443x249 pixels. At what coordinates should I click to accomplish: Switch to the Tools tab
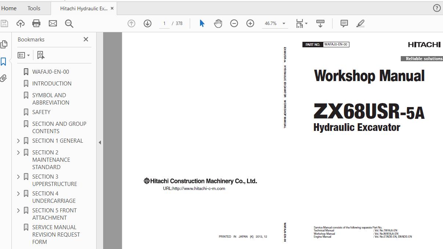coord(34,8)
